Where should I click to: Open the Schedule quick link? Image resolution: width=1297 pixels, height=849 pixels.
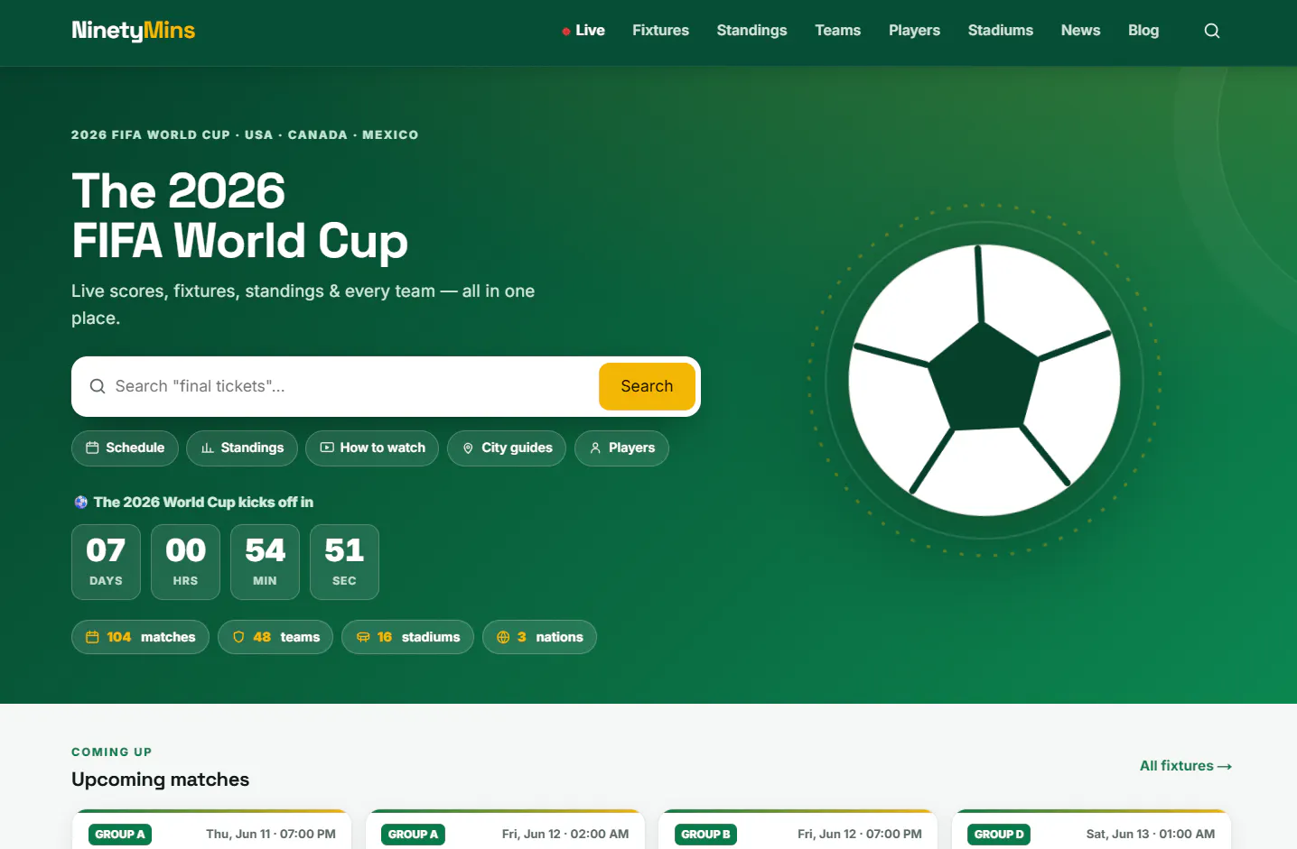125,448
